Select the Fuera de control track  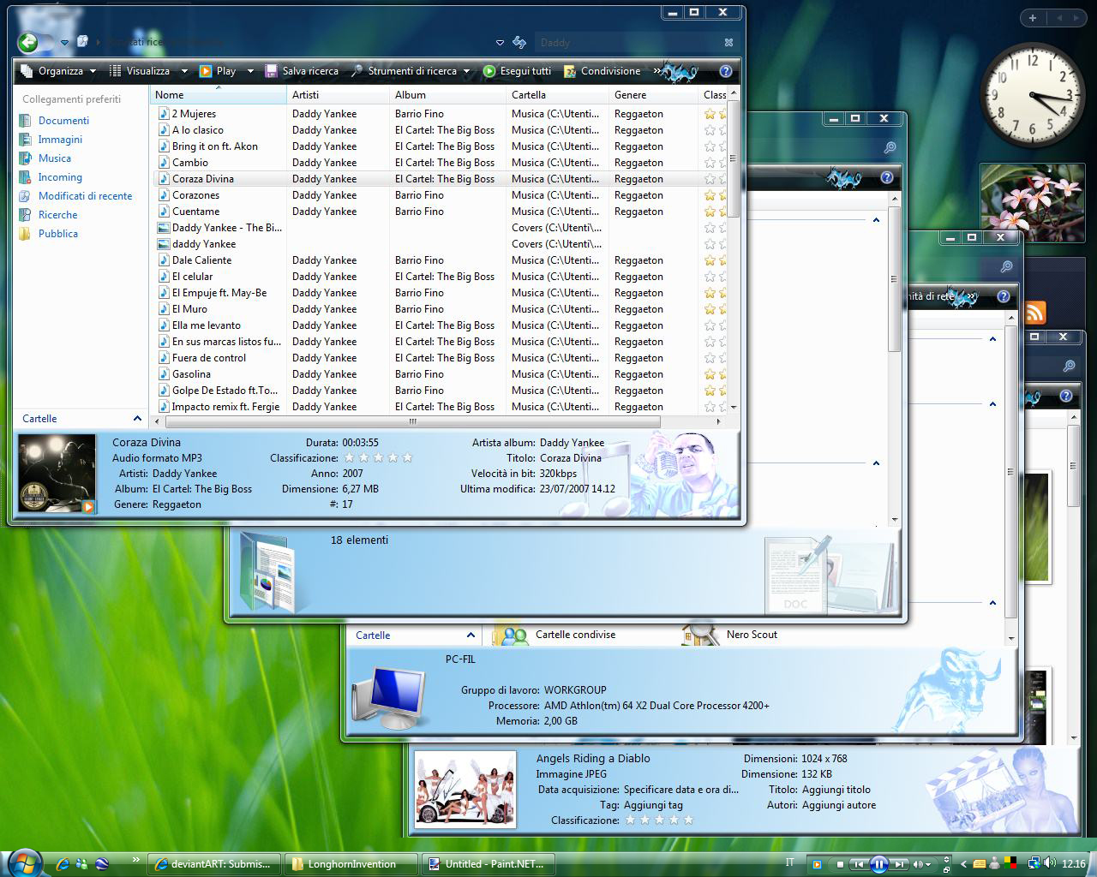click(x=208, y=358)
